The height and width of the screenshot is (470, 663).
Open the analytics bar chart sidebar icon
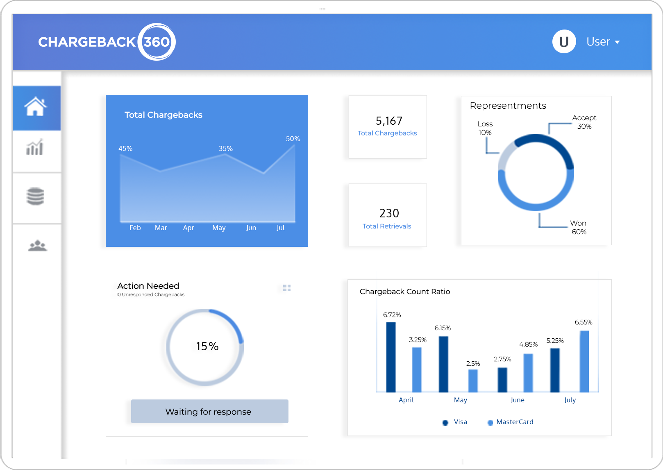pos(35,148)
